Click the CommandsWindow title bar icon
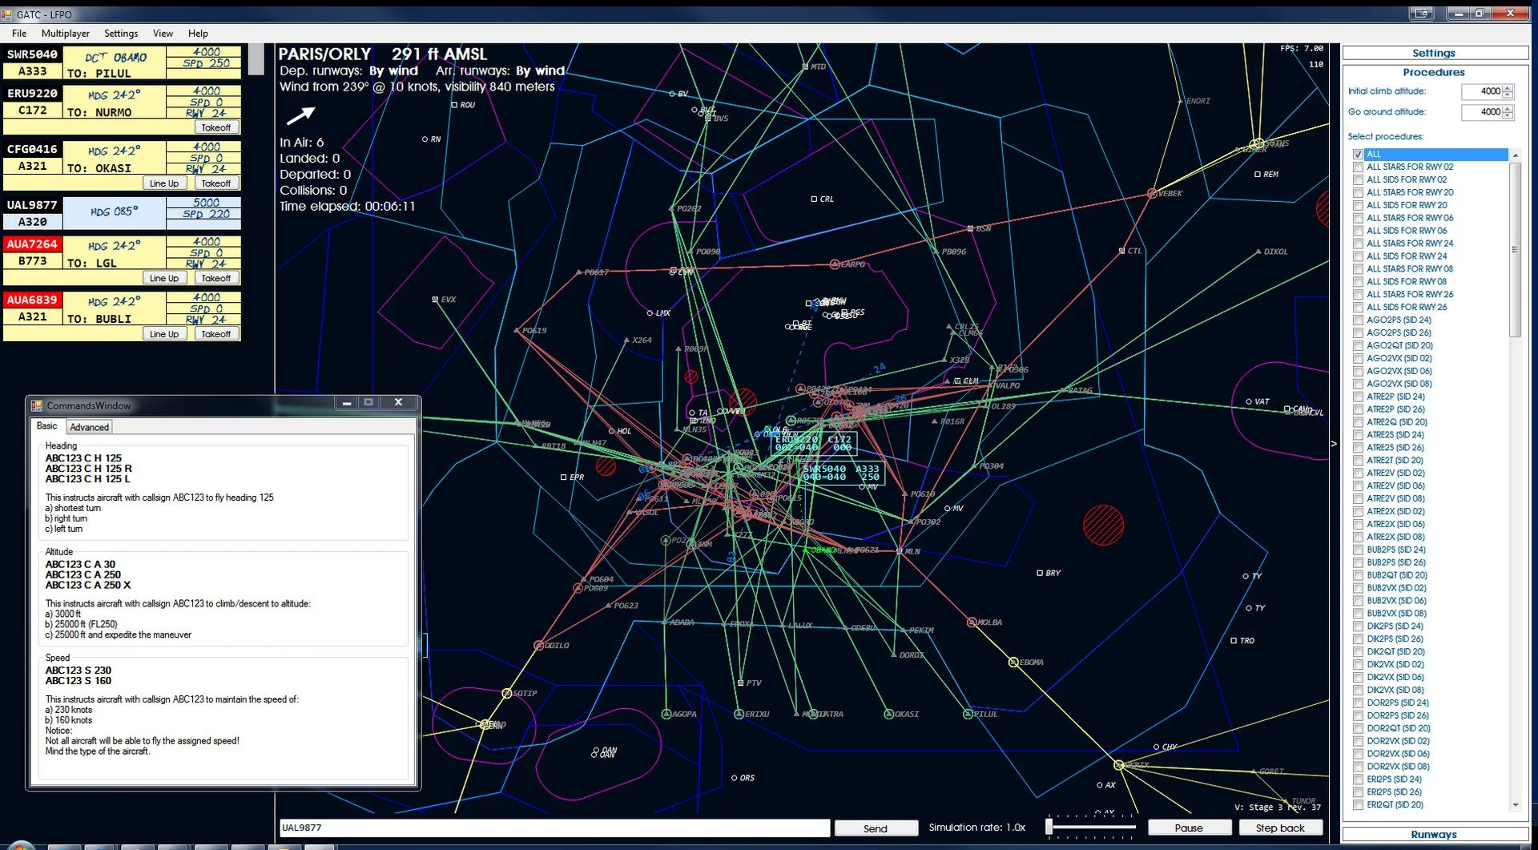Screen dimensions: 1538x850 [37, 405]
